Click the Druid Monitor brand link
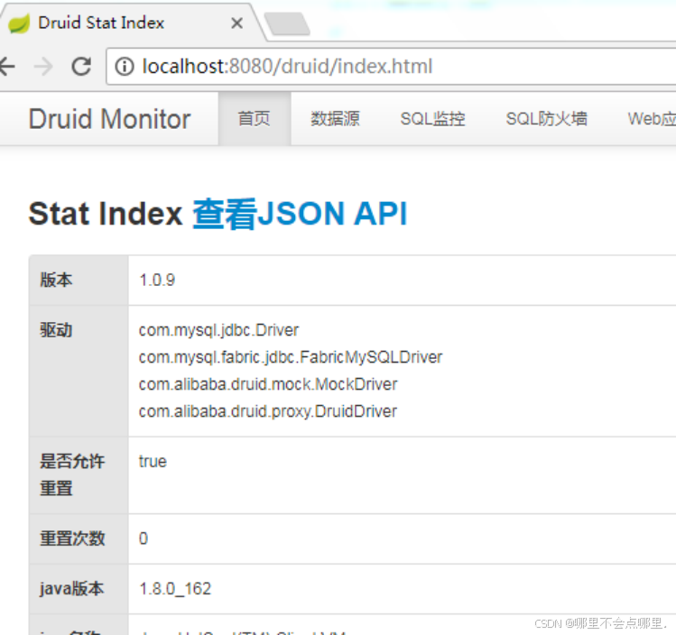 [109, 119]
